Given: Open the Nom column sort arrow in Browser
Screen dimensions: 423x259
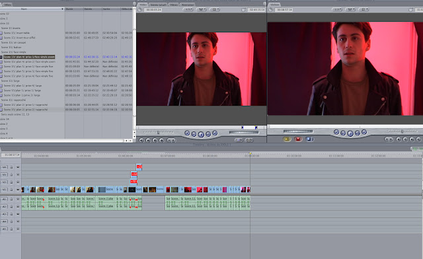Looking at the screenshot, I should point(62,9).
